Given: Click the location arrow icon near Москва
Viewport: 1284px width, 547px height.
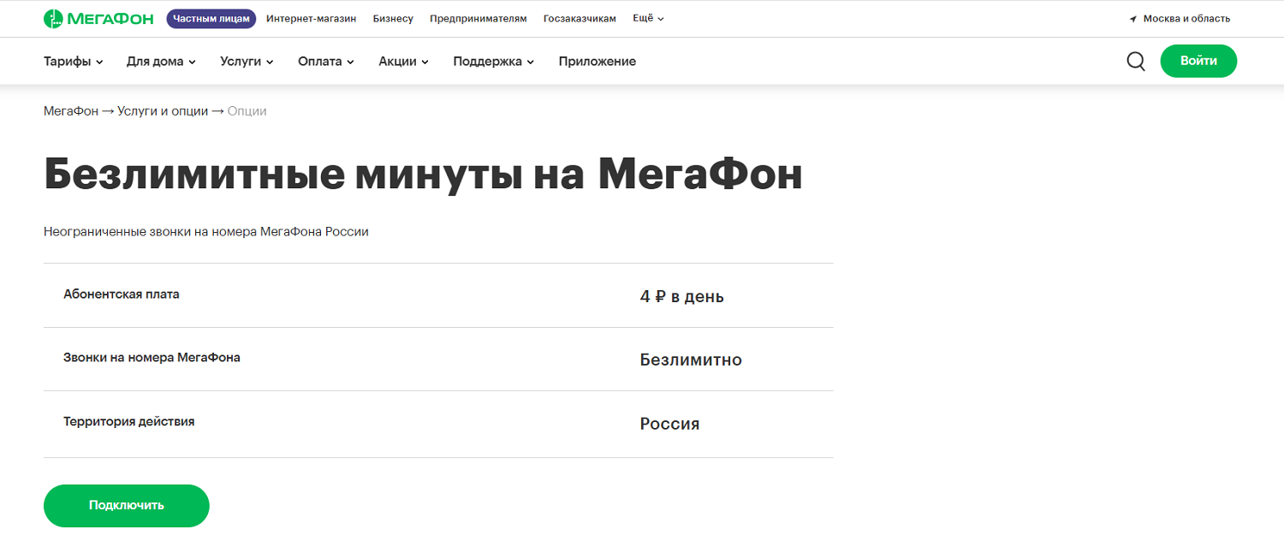Looking at the screenshot, I should tap(1133, 19).
